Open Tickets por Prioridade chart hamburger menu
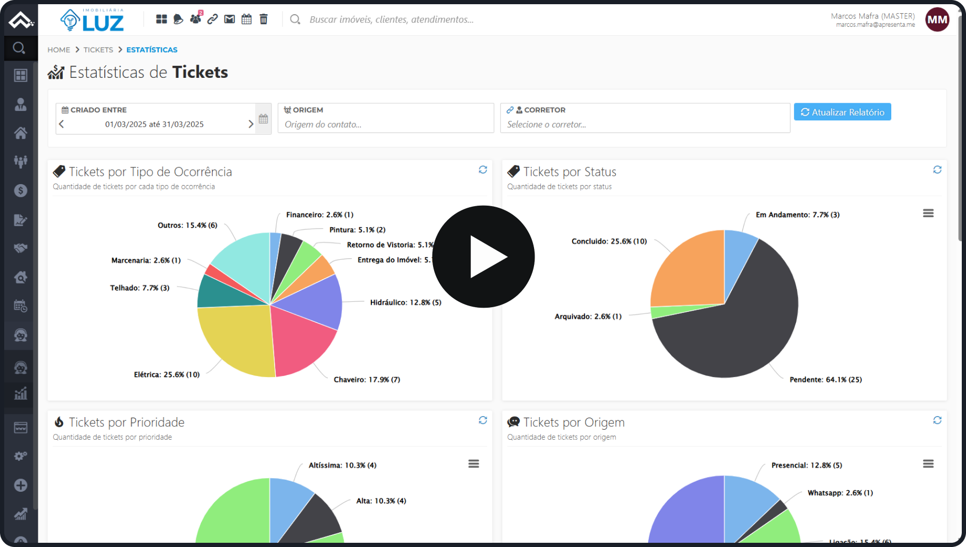Image resolution: width=966 pixels, height=547 pixels. 474,464
